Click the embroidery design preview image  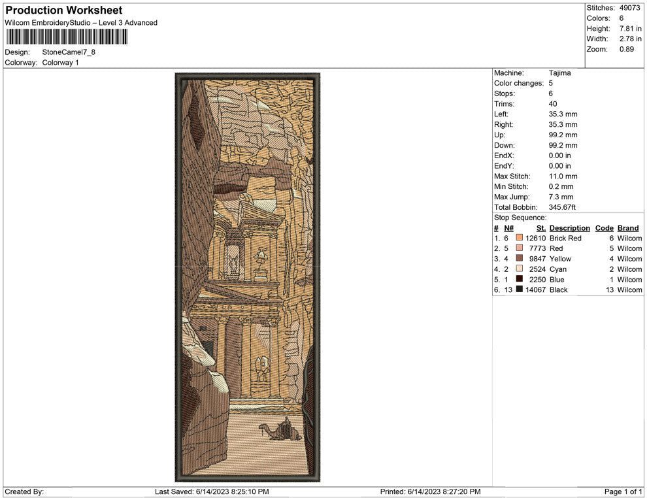coord(248,276)
